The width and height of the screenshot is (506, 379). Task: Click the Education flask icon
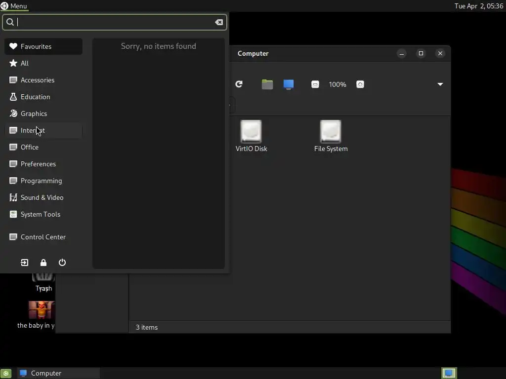point(13,97)
